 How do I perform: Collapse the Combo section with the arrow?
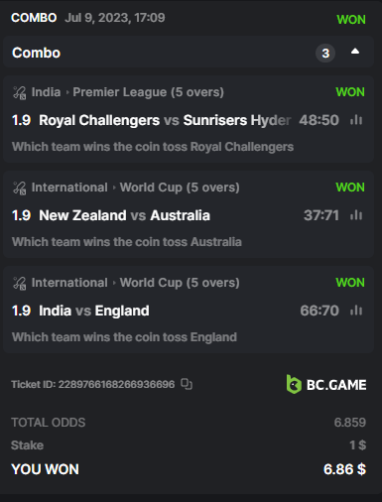(355, 52)
